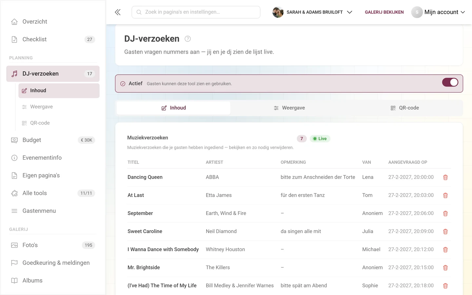Delete the At Last request

[x=445, y=195]
